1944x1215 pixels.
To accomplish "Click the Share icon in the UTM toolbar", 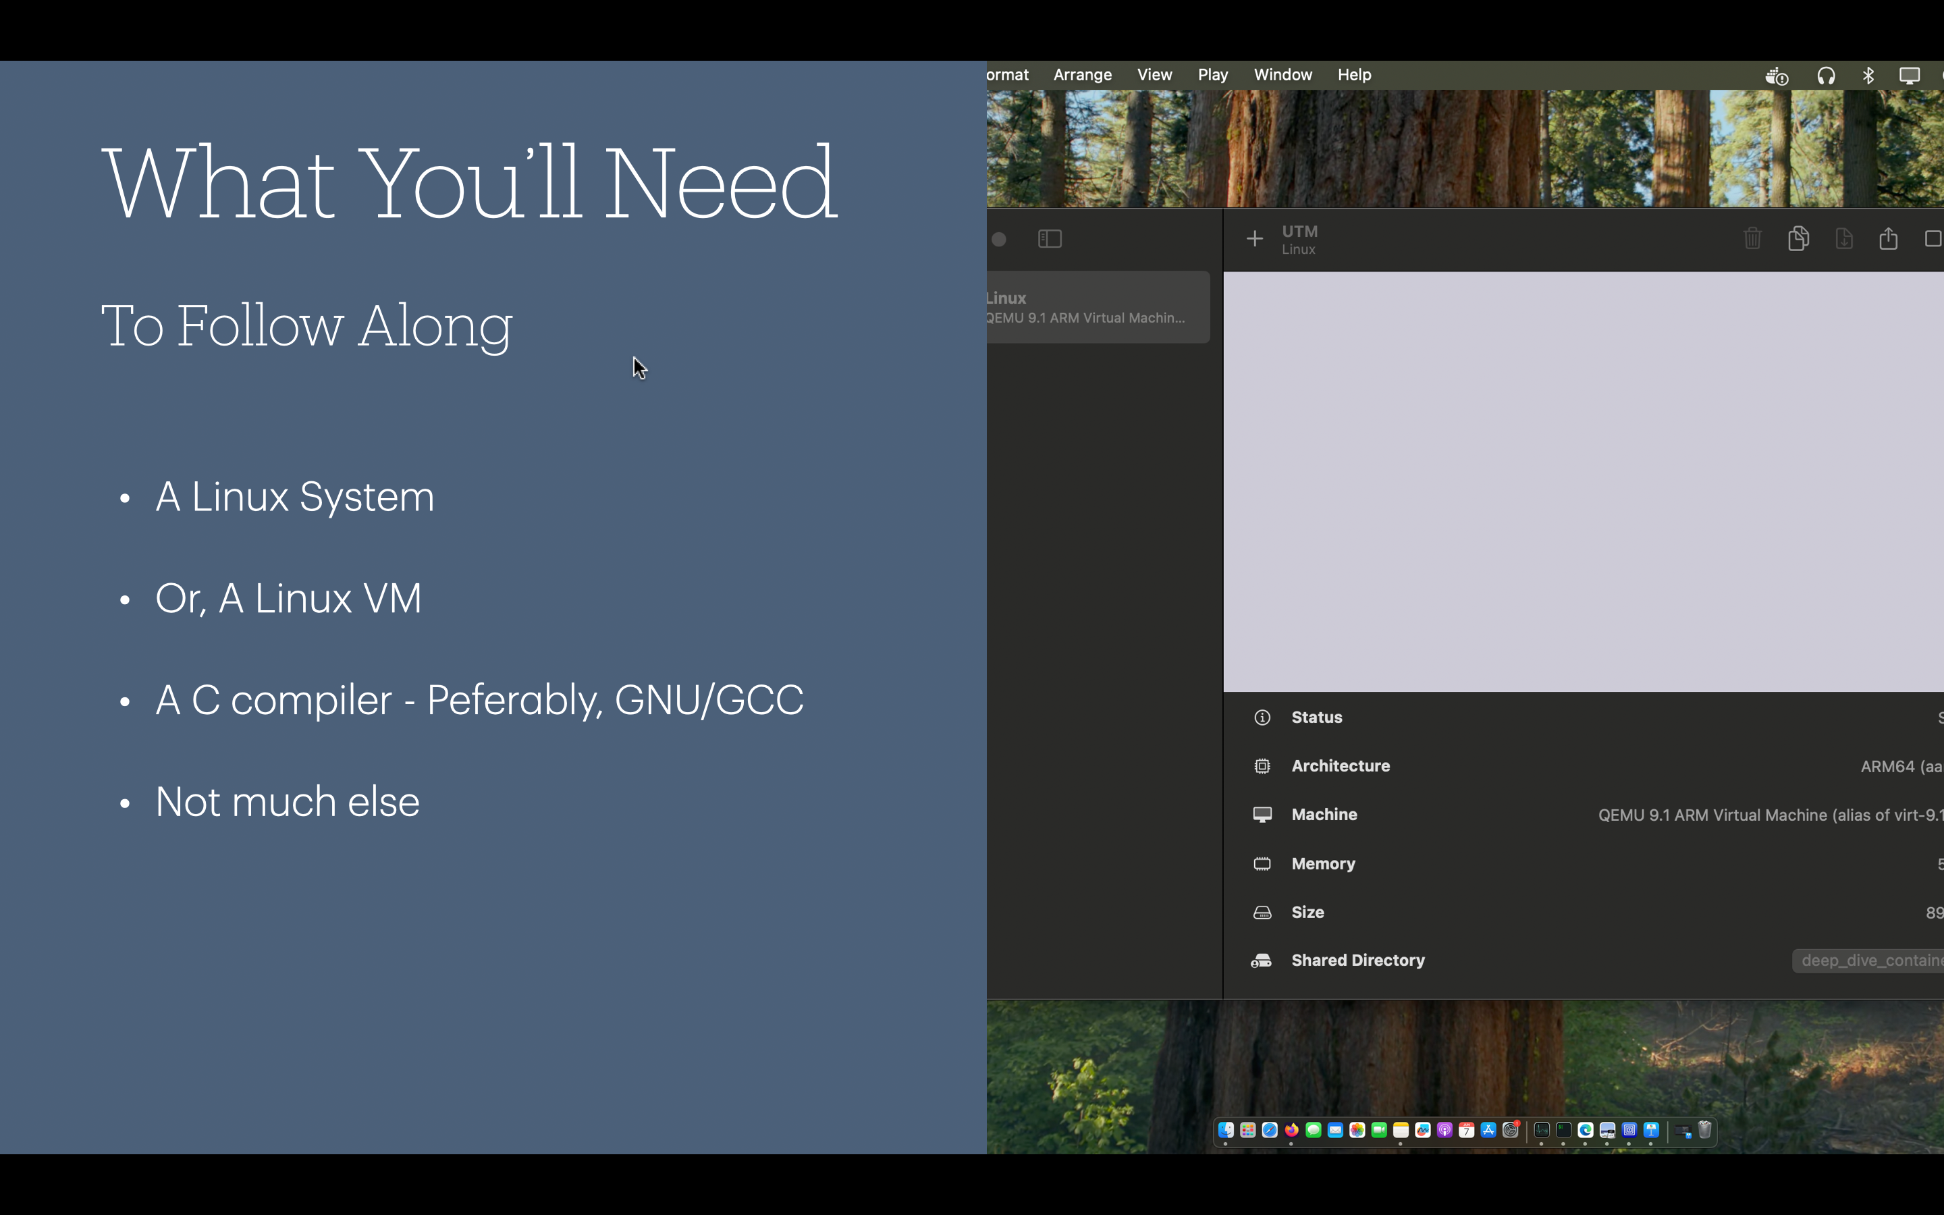I will pyautogui.click(x=1888, y=239).
